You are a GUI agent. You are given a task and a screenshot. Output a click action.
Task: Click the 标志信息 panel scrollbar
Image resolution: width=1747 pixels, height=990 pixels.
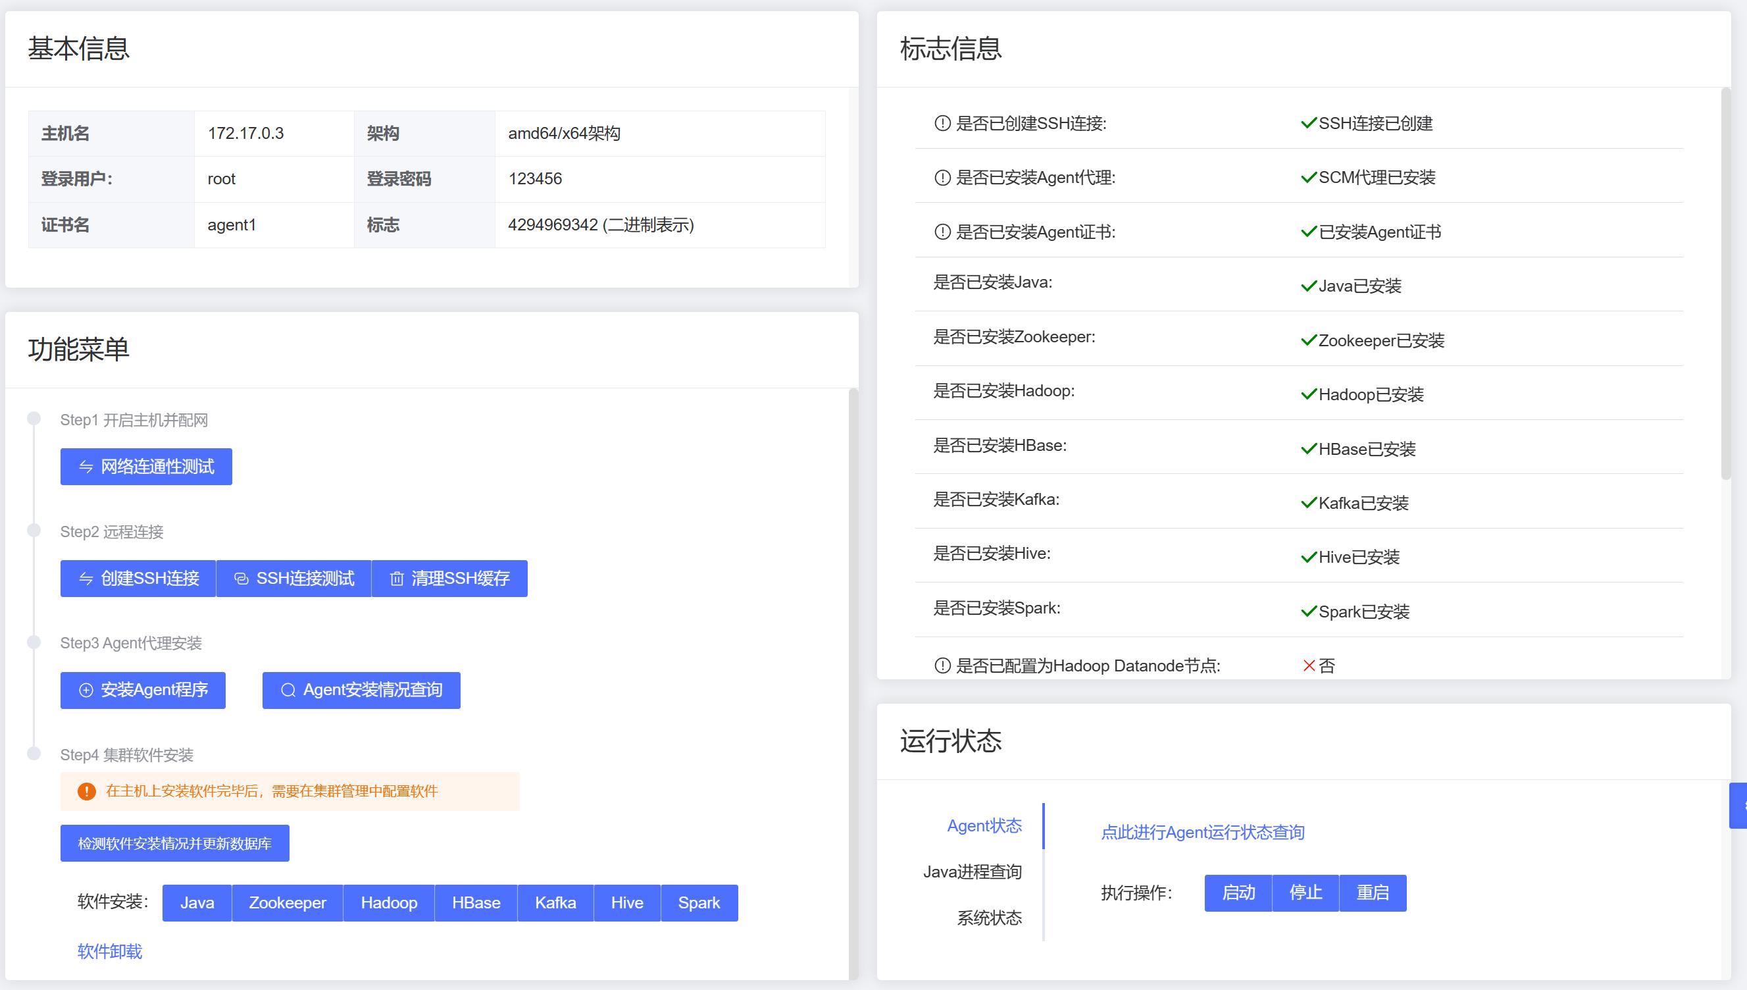[1725, 286]
